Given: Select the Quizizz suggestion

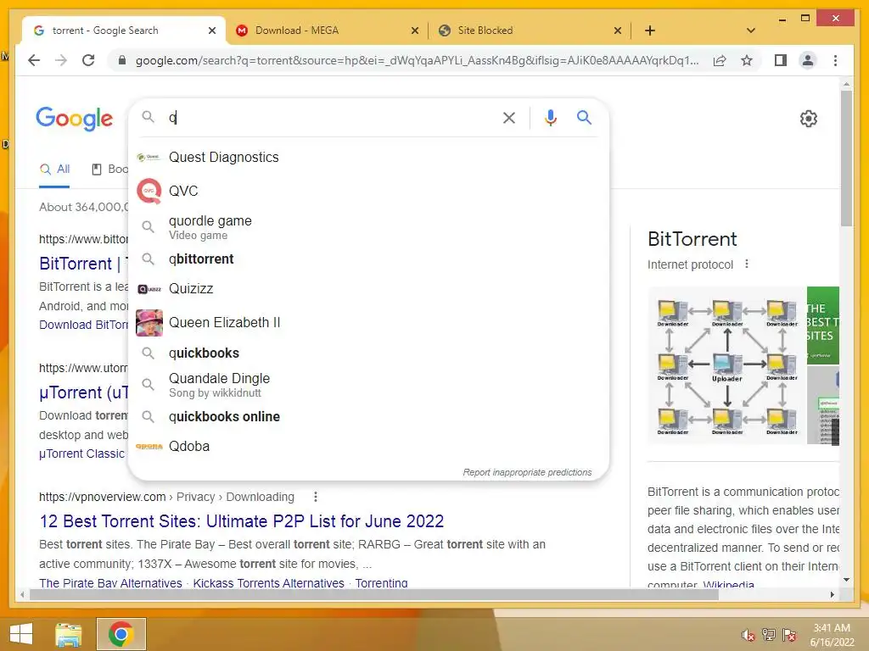Looking at the screenshot, I should coord(368,289).
